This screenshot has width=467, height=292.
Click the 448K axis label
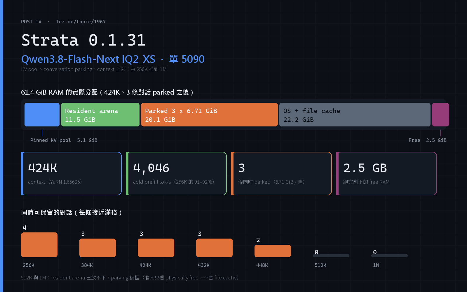(262, 265)
